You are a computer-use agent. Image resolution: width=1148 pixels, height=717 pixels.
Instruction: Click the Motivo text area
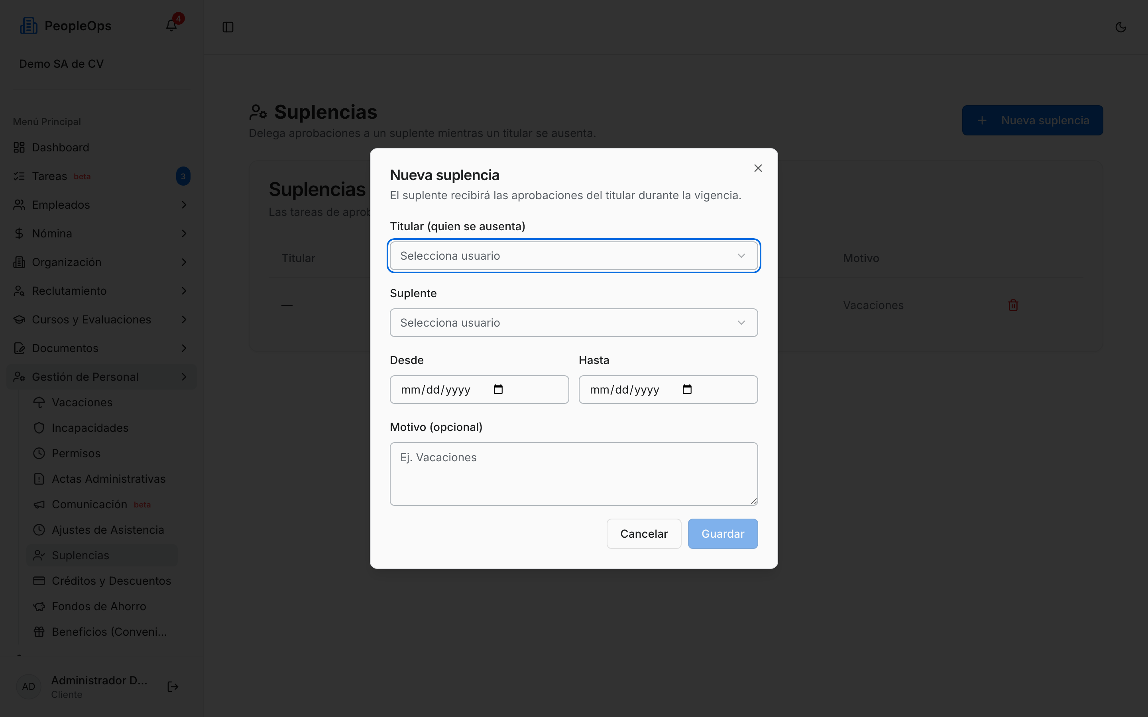tap(574, 474)
